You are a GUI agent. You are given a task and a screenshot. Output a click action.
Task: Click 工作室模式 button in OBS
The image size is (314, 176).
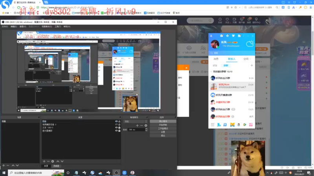(163, 129)
